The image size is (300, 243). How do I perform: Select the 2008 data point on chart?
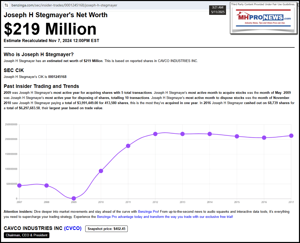(x=47, y=185)
